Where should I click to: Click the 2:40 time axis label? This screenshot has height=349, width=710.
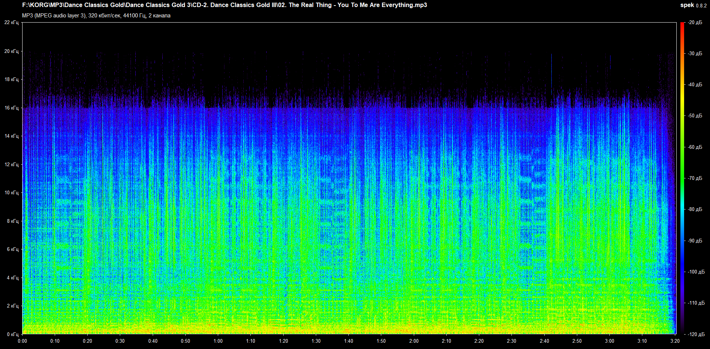pos(544,341)
